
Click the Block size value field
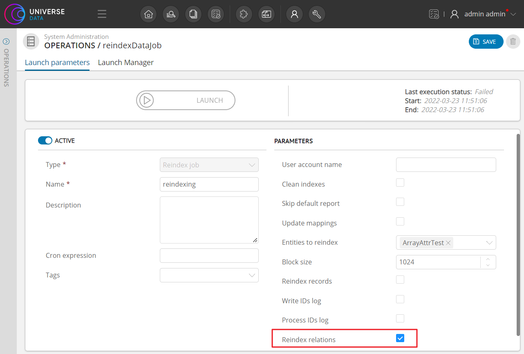(x=438, y=262)
